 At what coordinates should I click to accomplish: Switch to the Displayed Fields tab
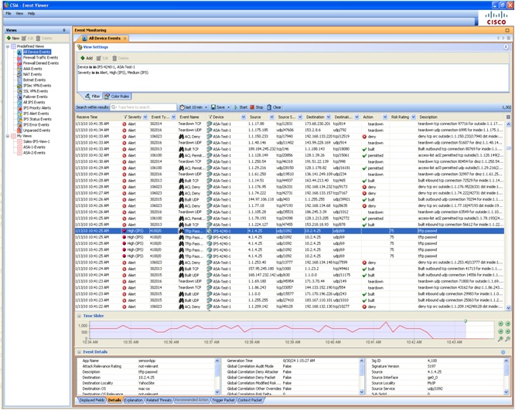[92, 400]
